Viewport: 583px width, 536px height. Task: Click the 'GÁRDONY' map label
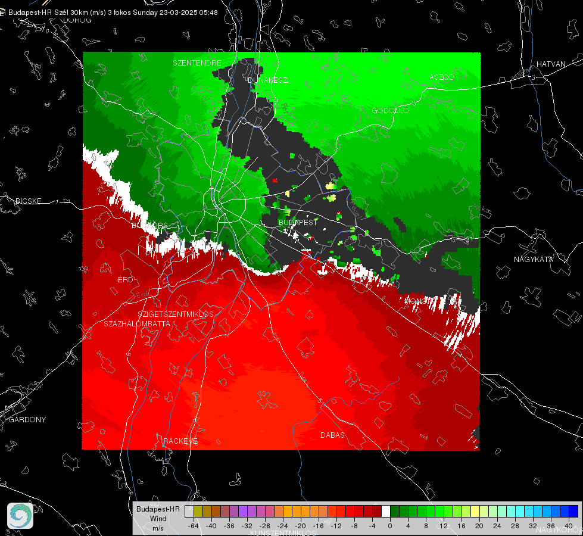coord(27,420)
